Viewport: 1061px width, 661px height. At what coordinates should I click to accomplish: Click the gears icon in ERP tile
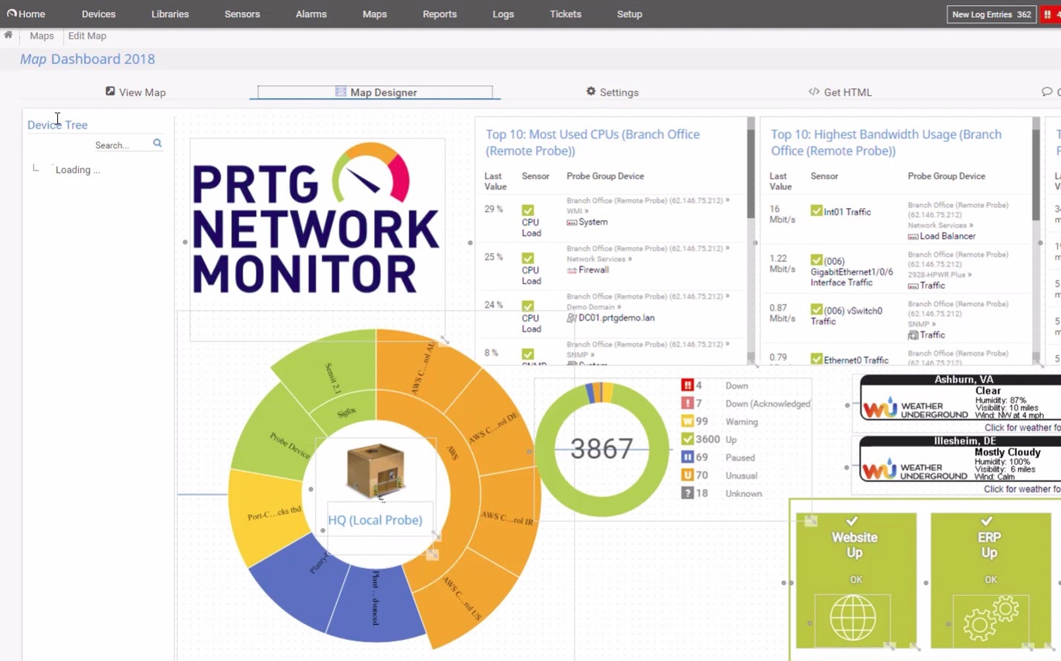(990, 618)
